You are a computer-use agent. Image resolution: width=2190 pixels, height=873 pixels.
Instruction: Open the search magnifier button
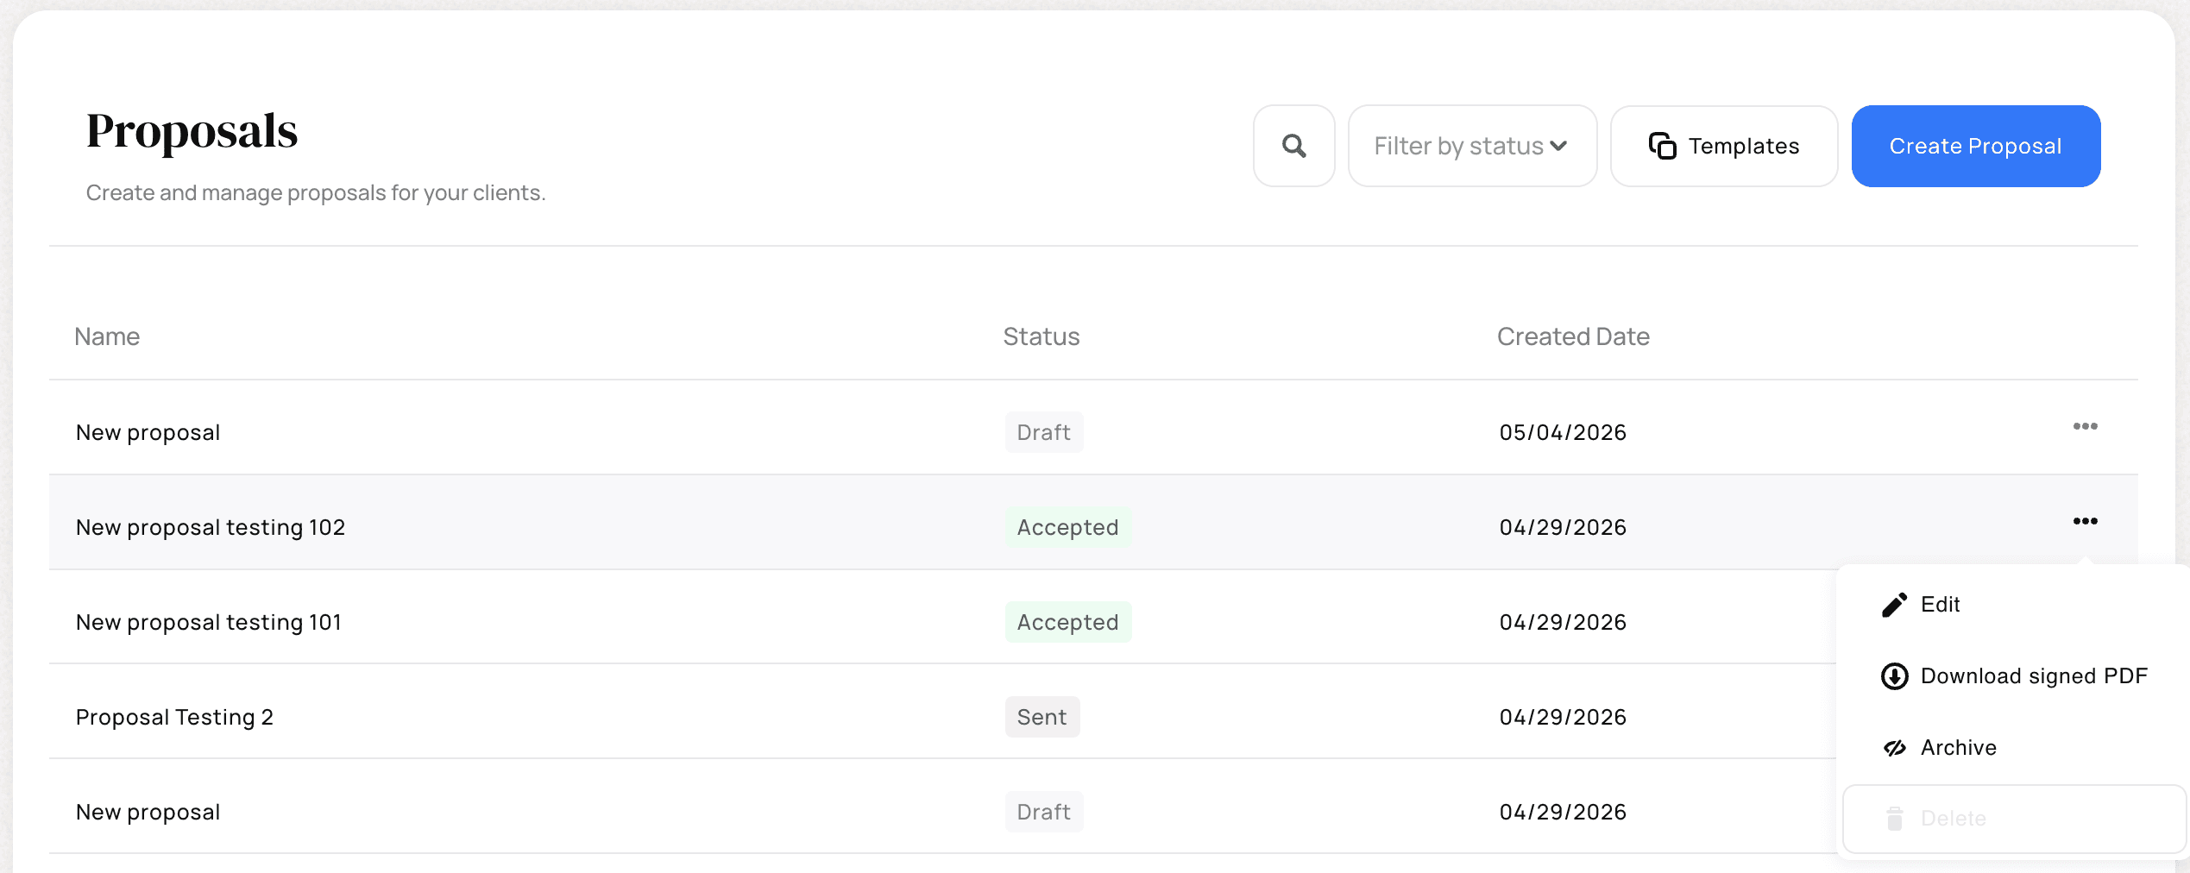point(1293,146)
